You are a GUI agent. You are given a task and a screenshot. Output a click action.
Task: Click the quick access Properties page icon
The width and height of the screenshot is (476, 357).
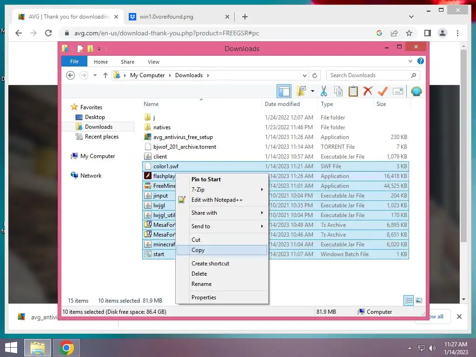[80, 48]
